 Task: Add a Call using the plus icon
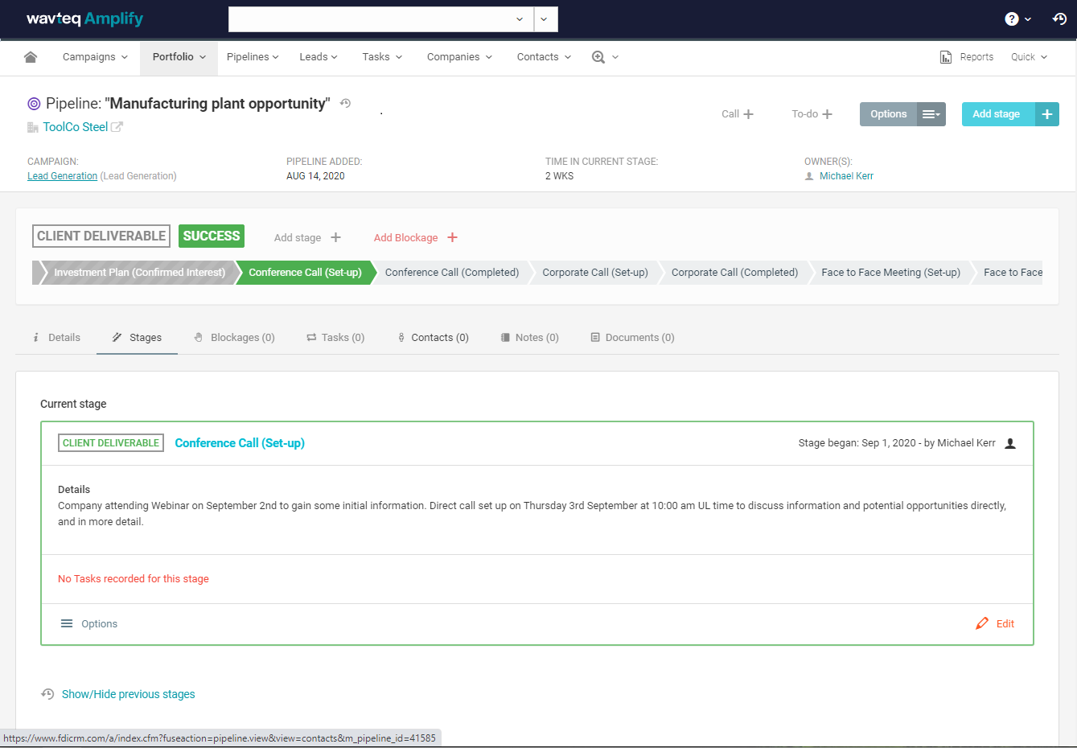coord(750,113)
